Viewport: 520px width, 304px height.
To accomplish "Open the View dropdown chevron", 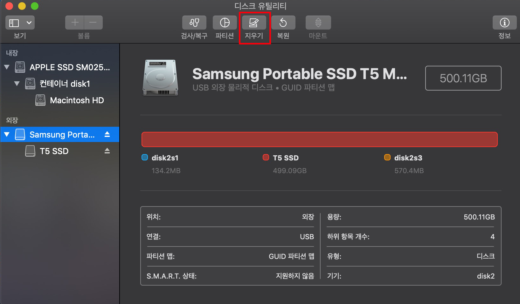I will pyautogui.click(x=29, y=23).
